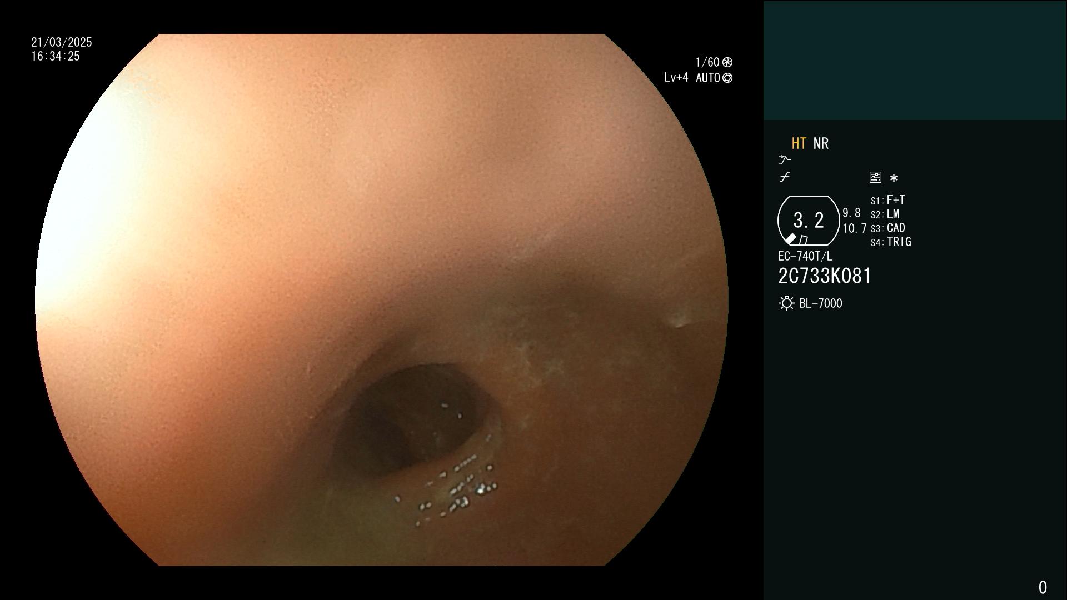Click the AUTO exposure mode label
This screenshot has width=1067, height=600.
click(x=708, y=78)
